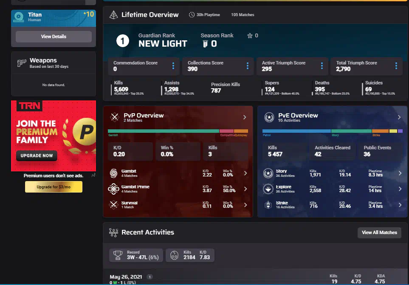The width and height of the screenshot is (409, 285).
Task: Expand the Gambit Prime row arrow
Action: click(x=245, y=189)
